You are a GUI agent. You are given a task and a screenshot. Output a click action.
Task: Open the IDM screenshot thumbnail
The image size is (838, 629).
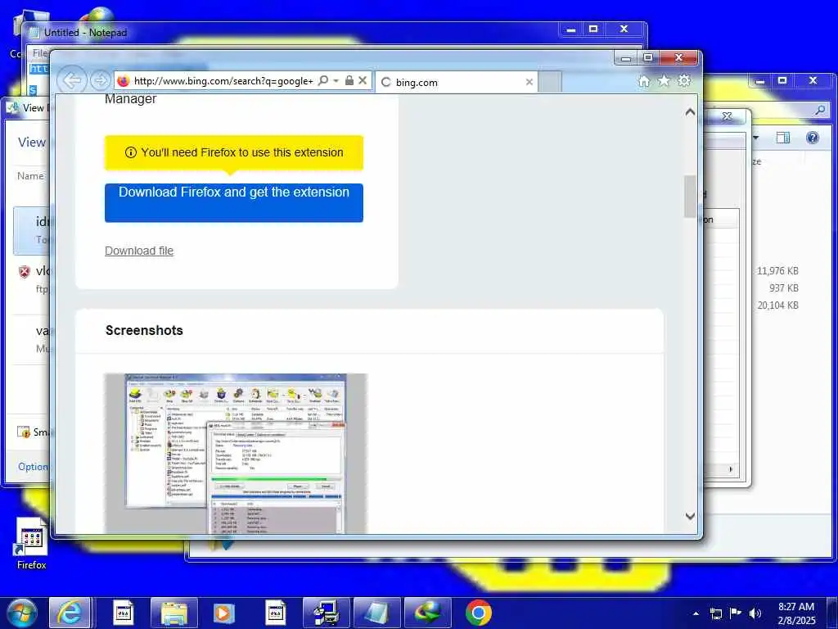[236, 454]
